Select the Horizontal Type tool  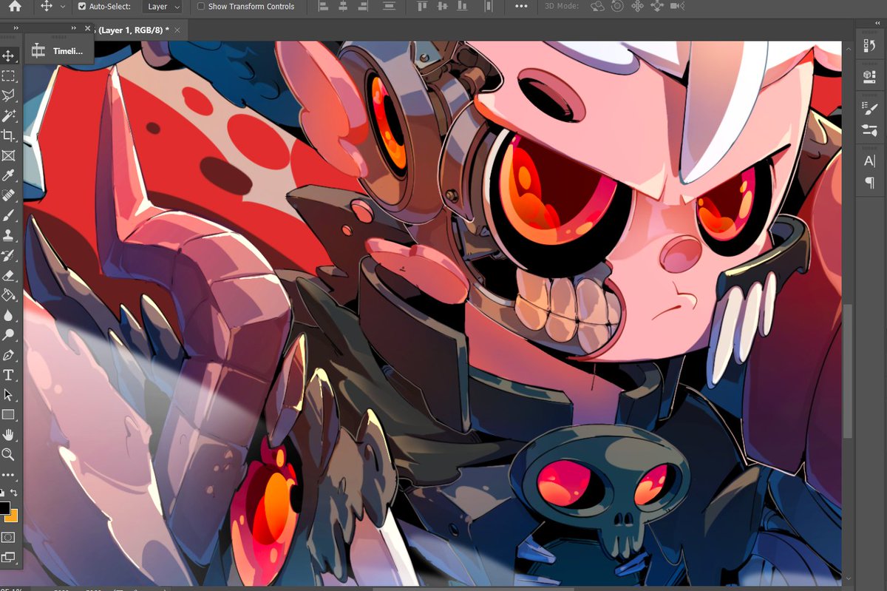[x=8, y=375]
